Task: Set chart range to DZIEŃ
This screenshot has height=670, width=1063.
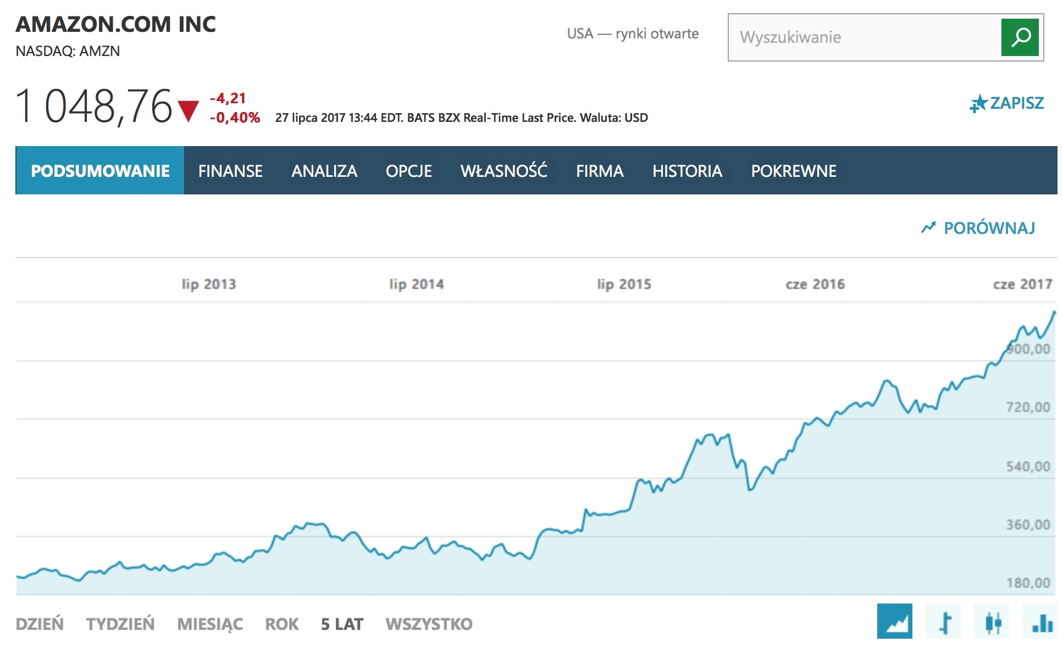Action: (40, 624)
